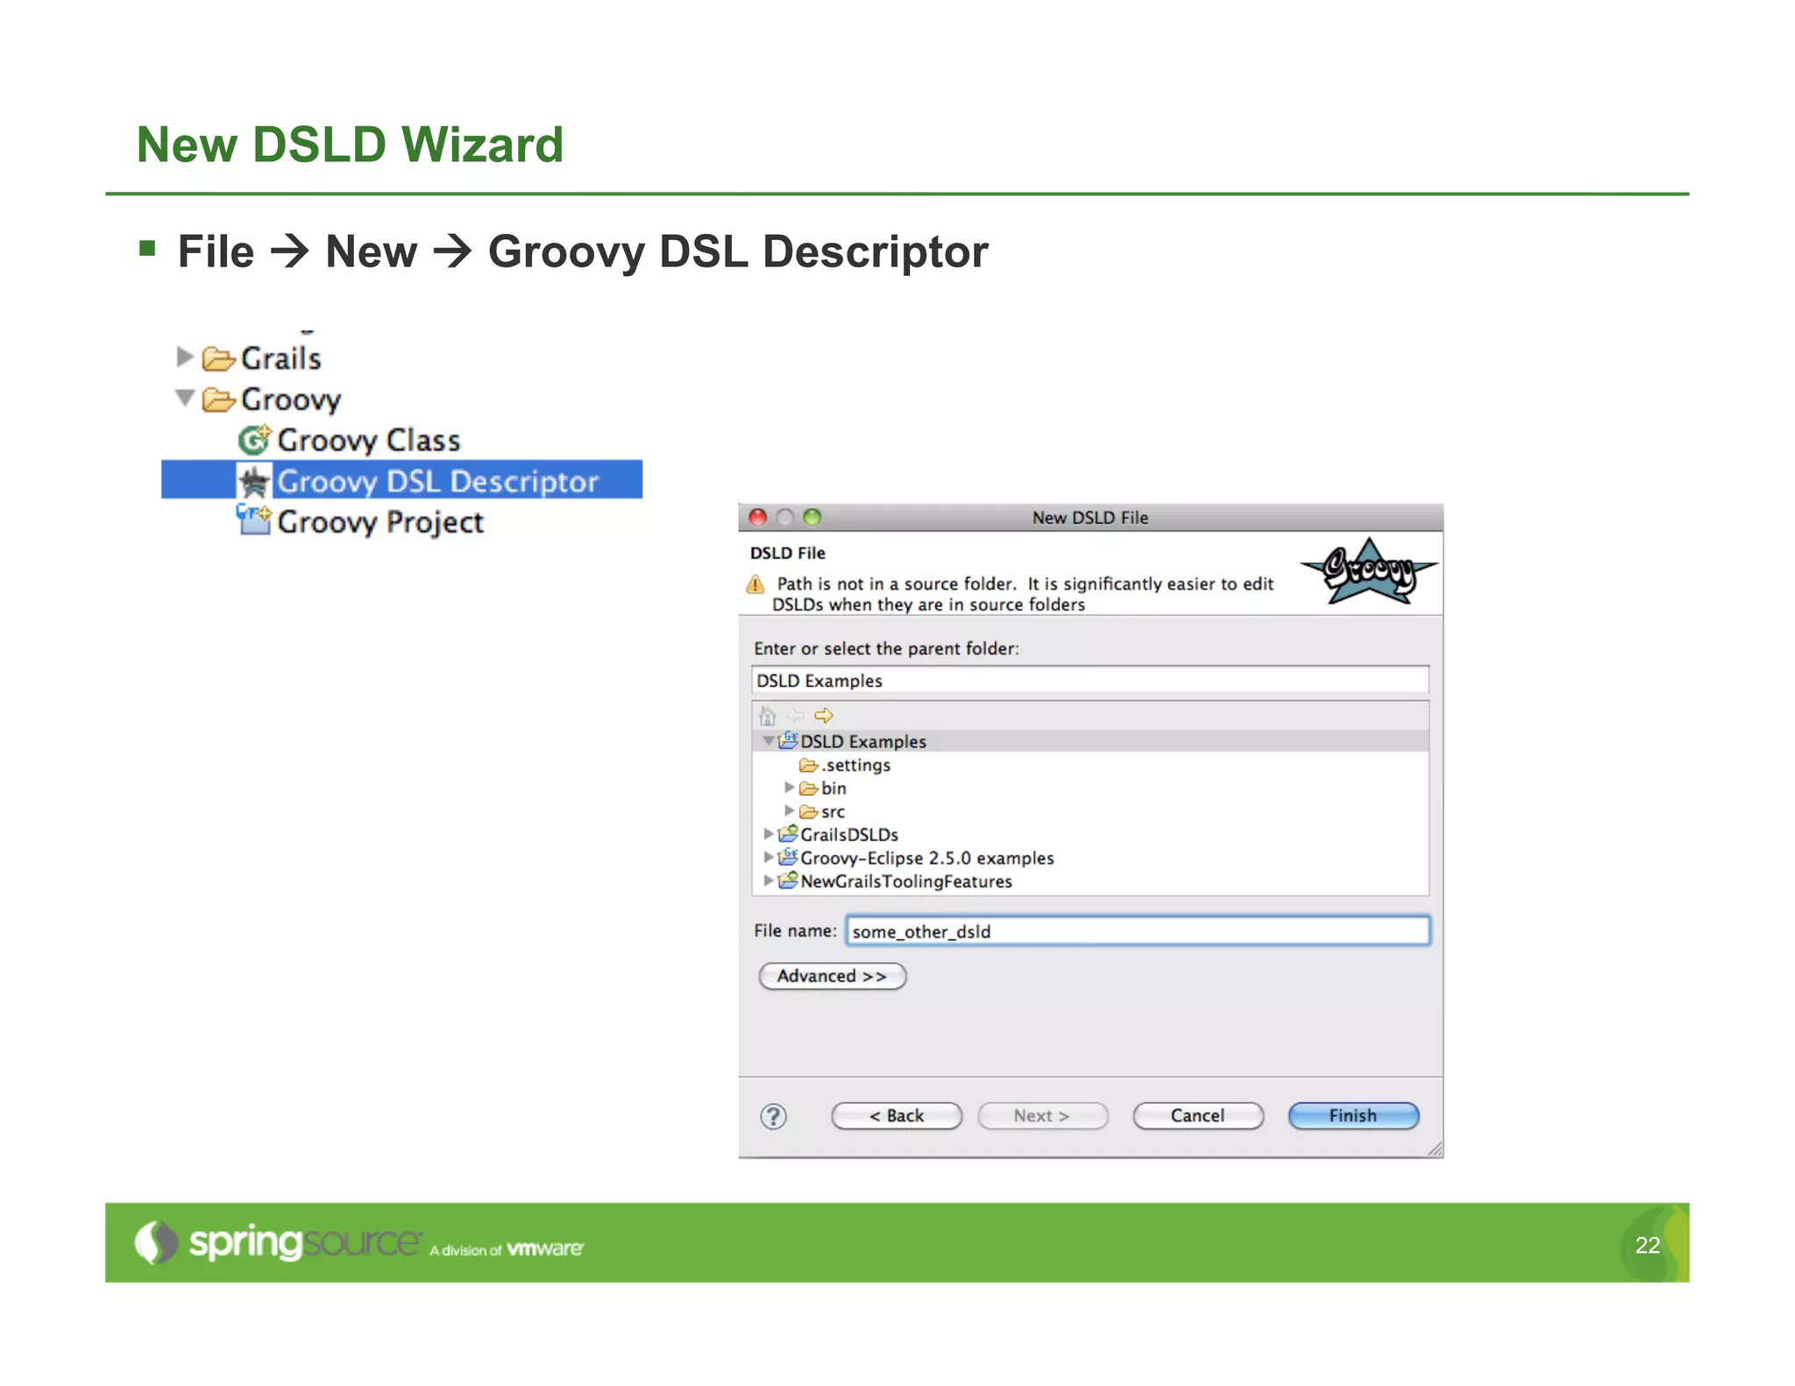This screenshot has height=1386, width=1795.
Task: Collapse the DSLD Examples project node
Action: click(768, 741)
